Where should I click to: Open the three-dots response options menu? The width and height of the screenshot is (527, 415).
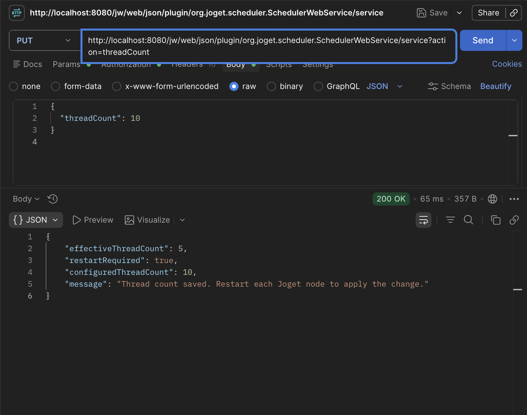point(514,199)
